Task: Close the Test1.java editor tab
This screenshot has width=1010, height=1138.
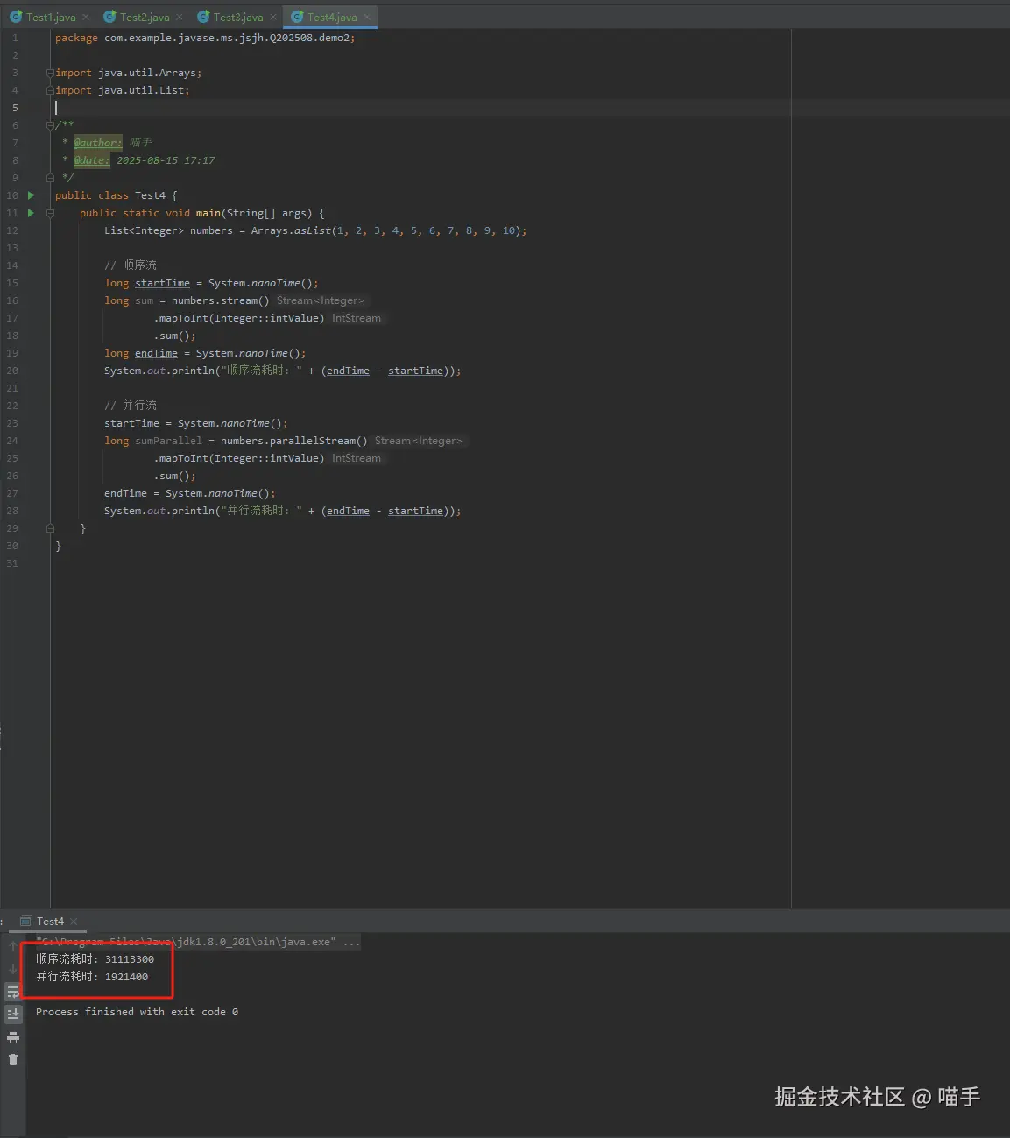Action: 86,17
